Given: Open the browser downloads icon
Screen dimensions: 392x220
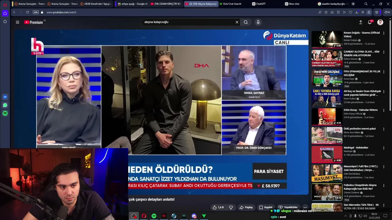Looking at the screenshot, I should tap(357, 12).
